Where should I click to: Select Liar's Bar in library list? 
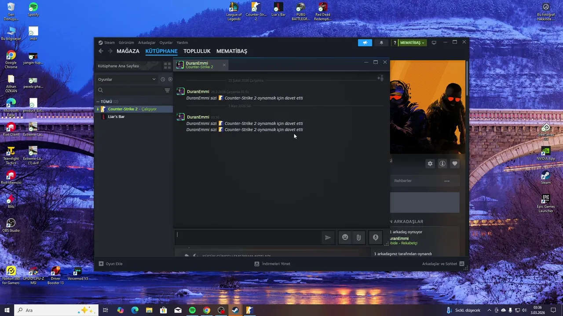click(x=134, y=117)
